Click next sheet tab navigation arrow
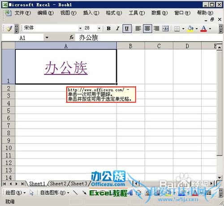This screenshot has width=224, height=206. (17, 184)
